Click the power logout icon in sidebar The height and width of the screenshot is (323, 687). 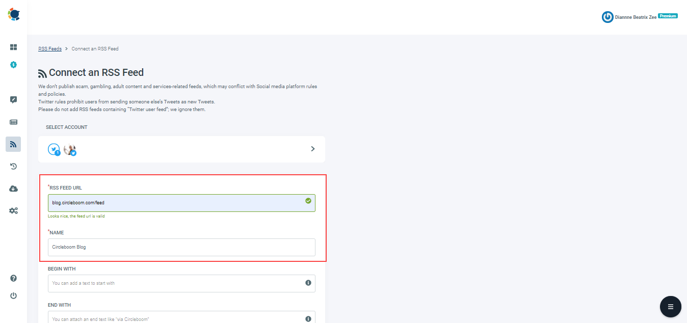click(14, 295)
